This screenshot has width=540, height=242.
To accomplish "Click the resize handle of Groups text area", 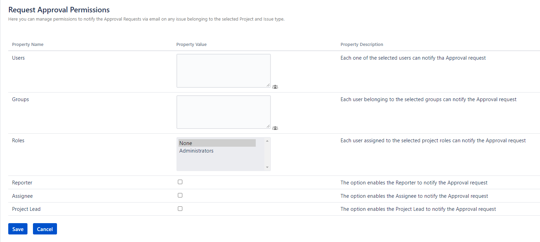I will pyautogui.click(x=268, y=126).
